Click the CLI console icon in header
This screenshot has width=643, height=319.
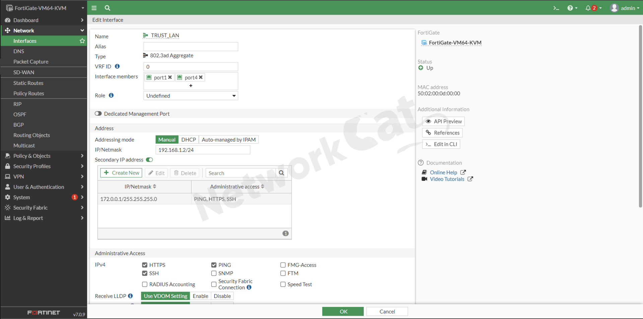tap(556, 8)
